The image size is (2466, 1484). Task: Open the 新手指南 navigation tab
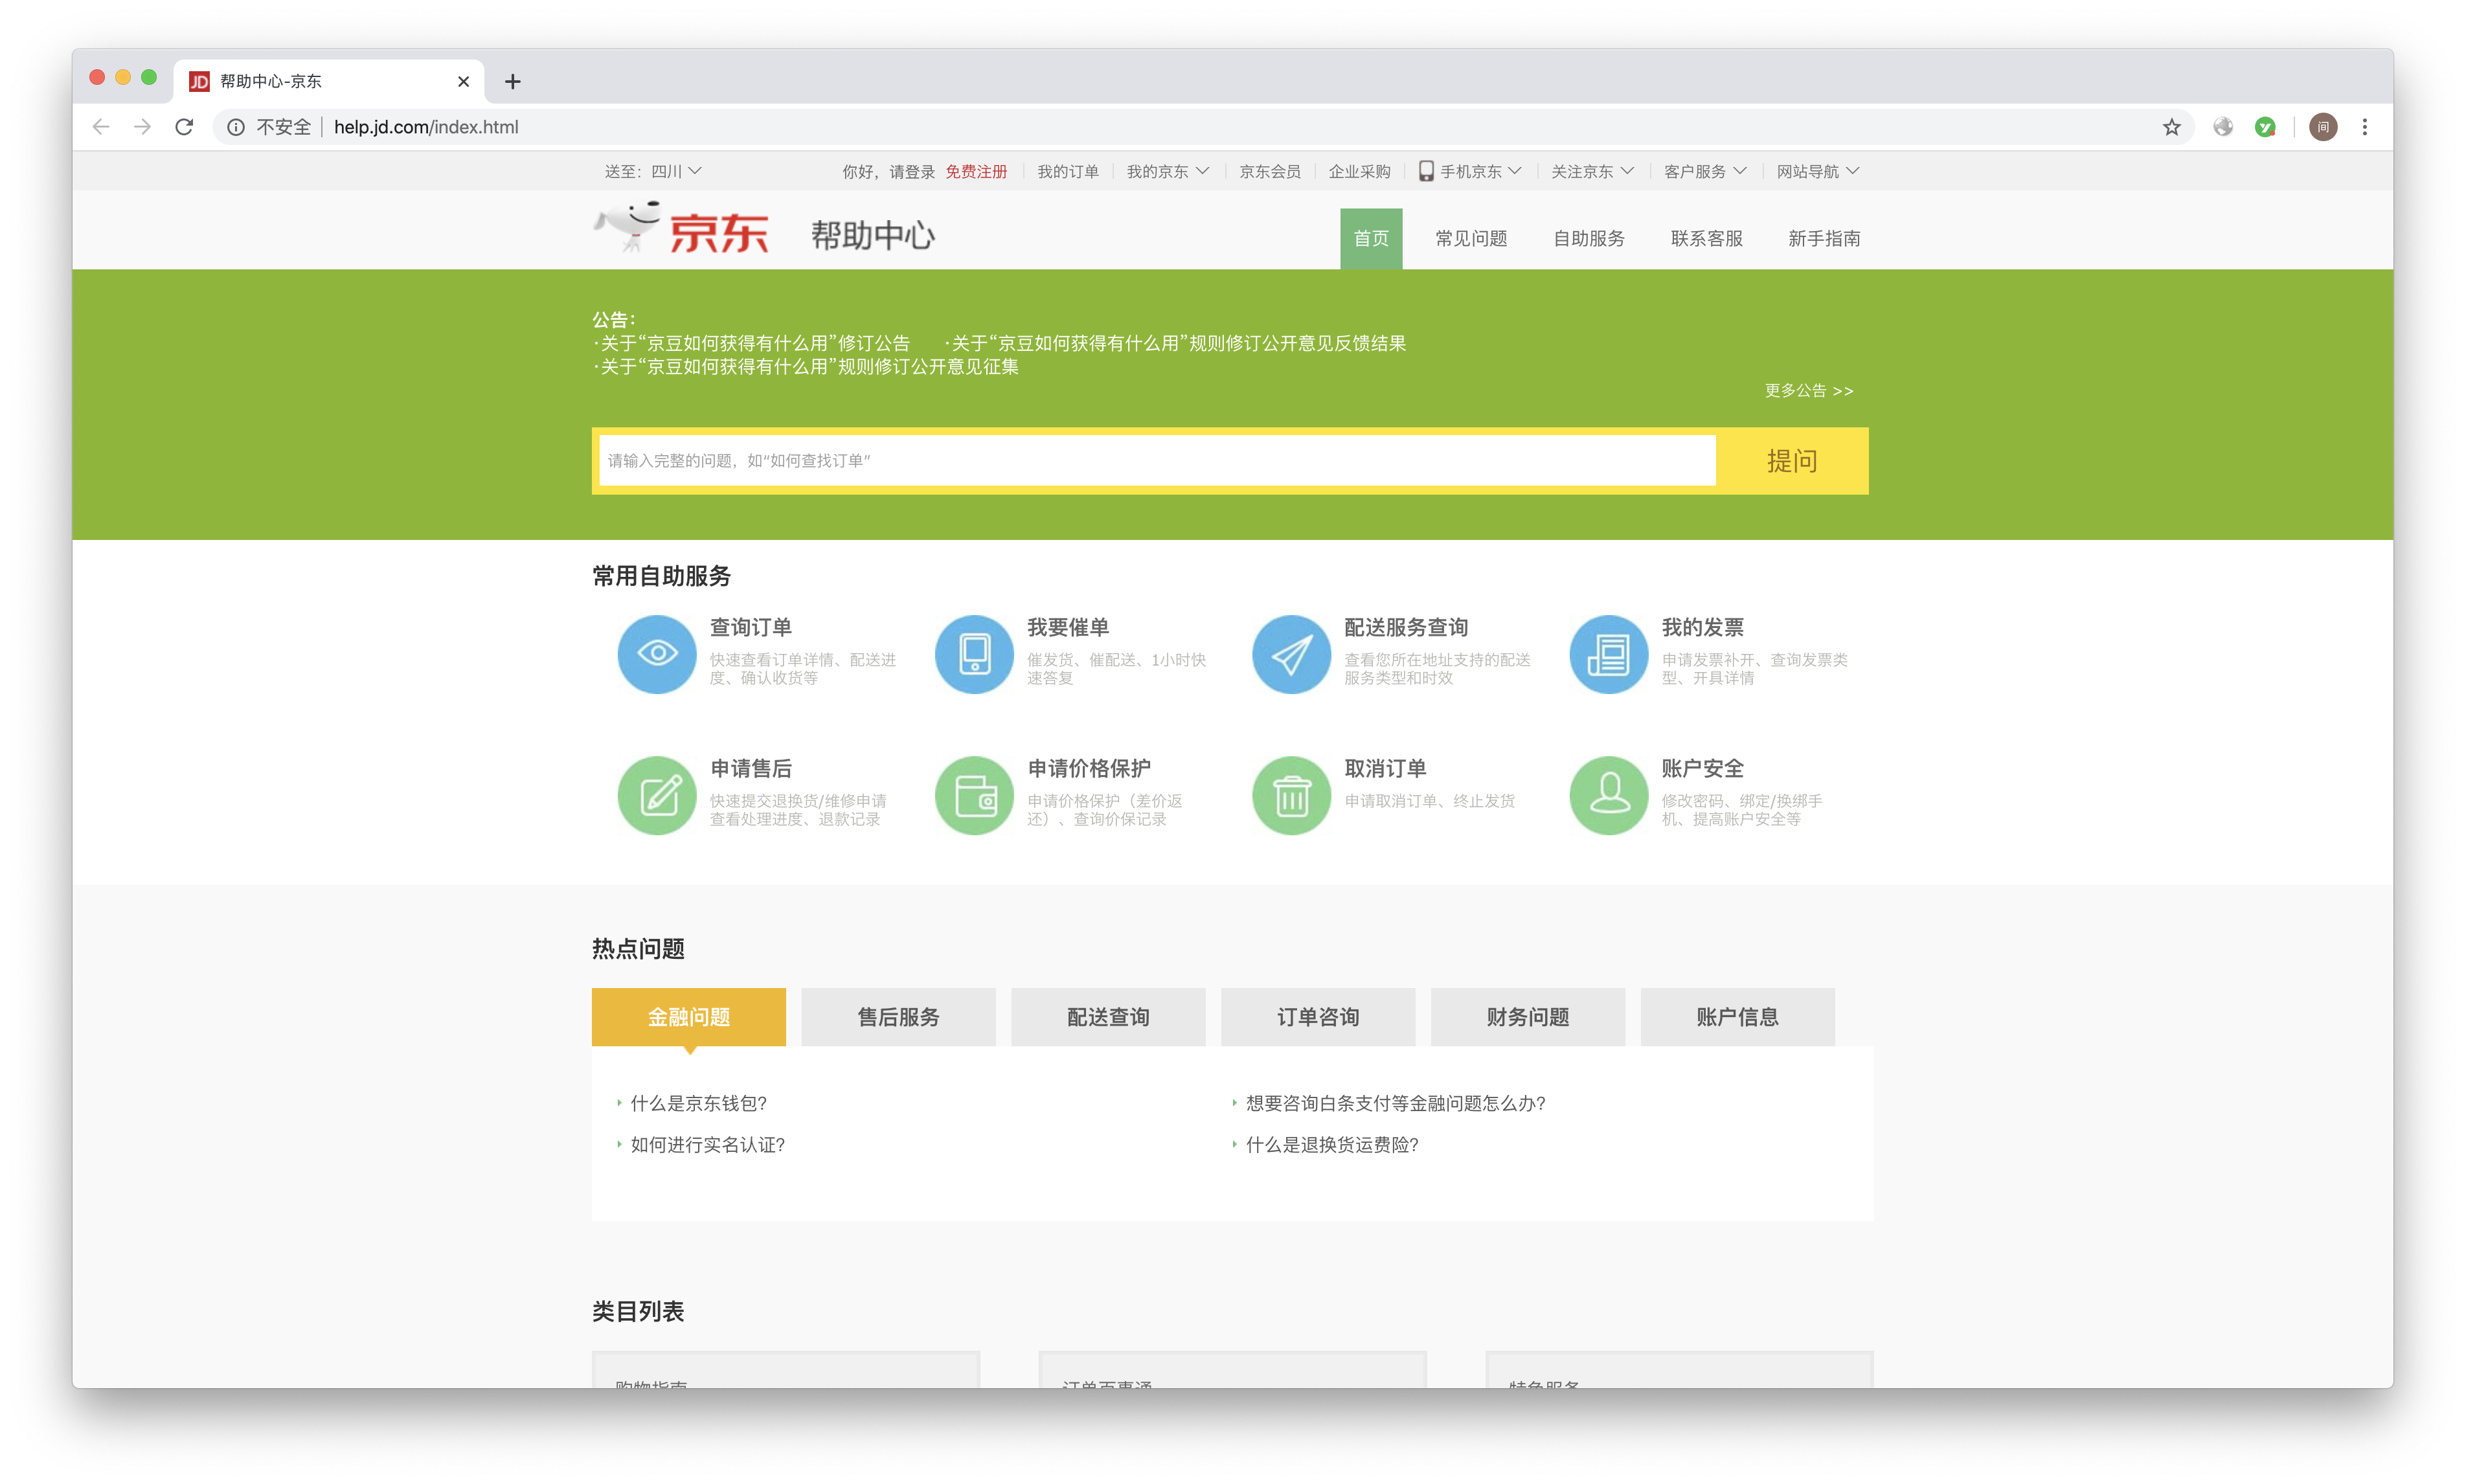pyautogui.click(x=1824, y=238)
